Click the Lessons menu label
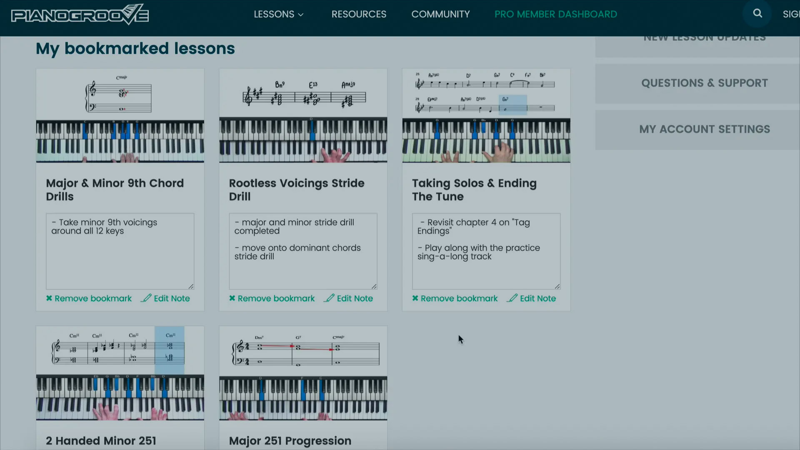Viewport: 800px width, 450px height. 274,14
